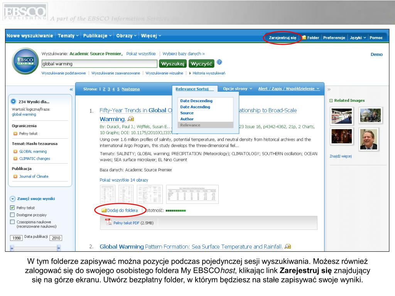Viewport: 395px width, 296px height.
Task: Open related image of Capitol building
Action: [x=370, y=115]
